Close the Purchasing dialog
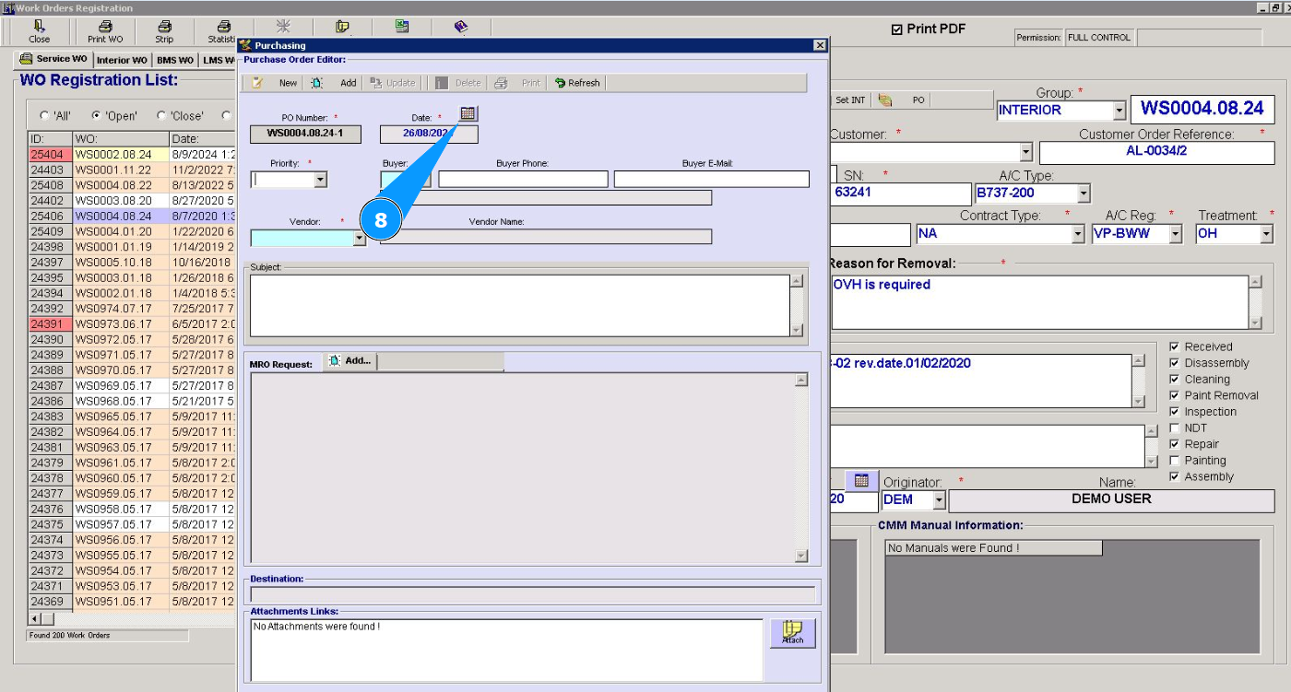Image resolution: width=1291 pixels, height=692 pixels. (x=820, y=45)
